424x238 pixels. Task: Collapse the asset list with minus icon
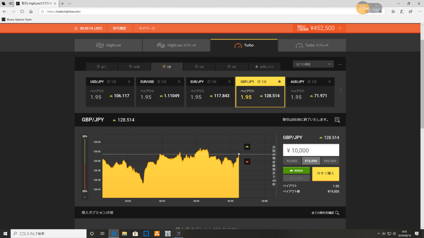coord(340,64)
